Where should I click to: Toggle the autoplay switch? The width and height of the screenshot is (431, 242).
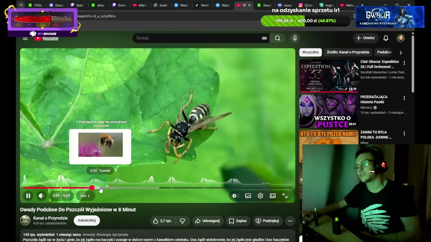coord(234,196)
